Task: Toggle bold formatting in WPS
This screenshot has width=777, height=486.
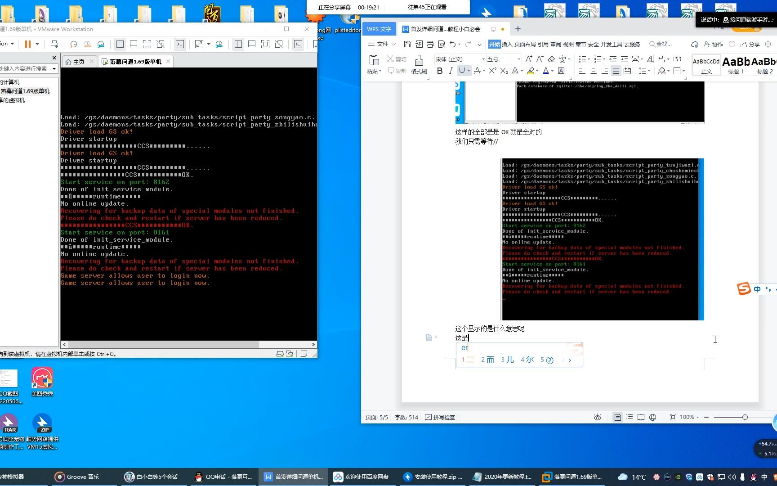Action: pyautogui.click(x=440, y=71)
